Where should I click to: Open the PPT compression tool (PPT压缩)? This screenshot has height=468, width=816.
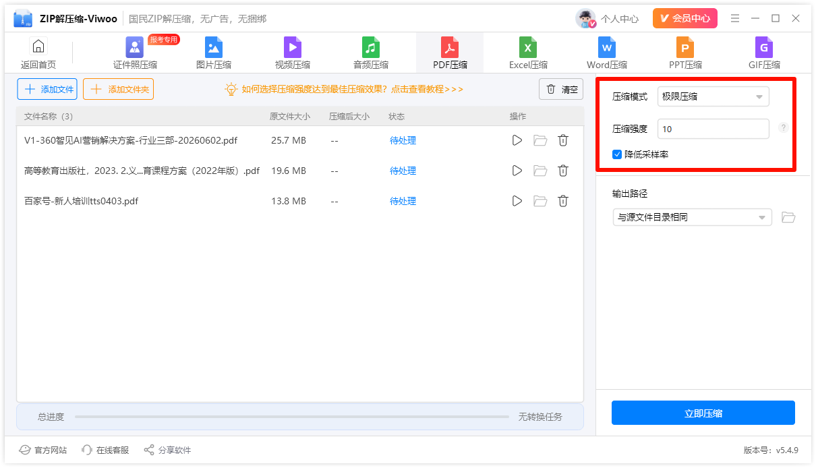click(685, 53)
